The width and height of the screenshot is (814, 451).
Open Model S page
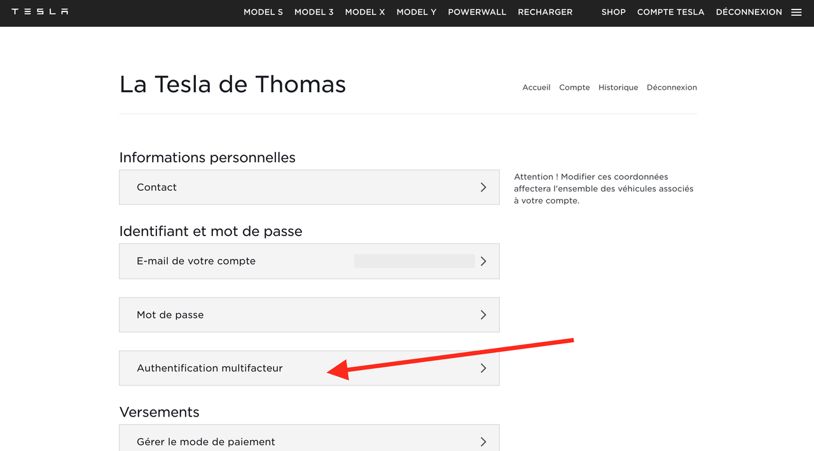point(263,12)
